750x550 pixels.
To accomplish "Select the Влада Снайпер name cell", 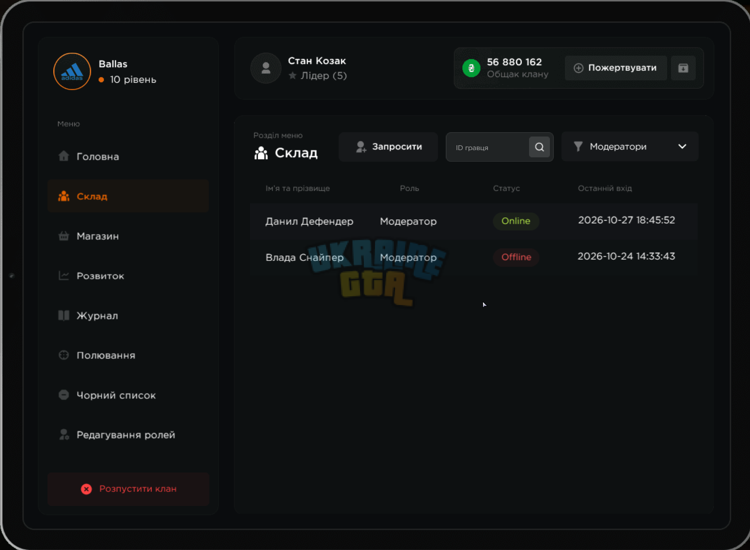I will [305, 258].
